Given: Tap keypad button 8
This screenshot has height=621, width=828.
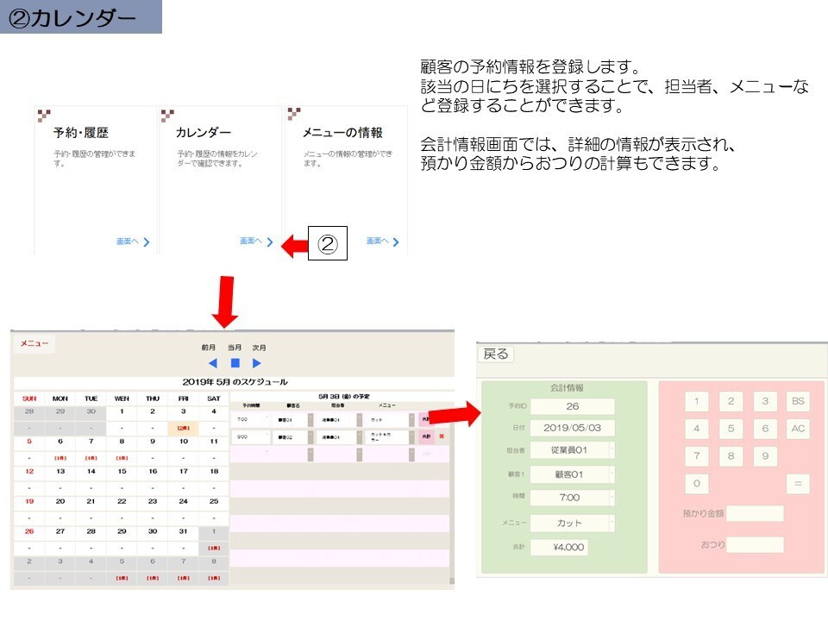Looking at the screenshot, I should [731, 456].
